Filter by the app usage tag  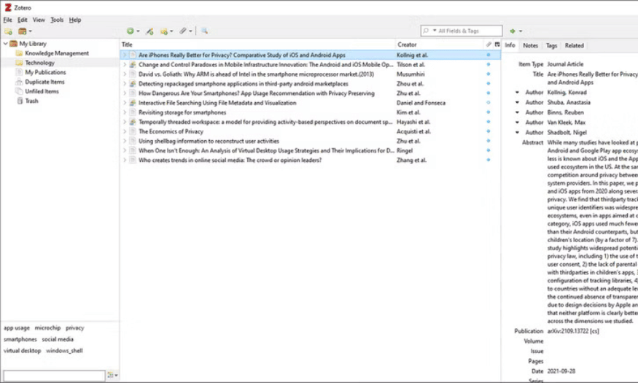click(16, 328)
